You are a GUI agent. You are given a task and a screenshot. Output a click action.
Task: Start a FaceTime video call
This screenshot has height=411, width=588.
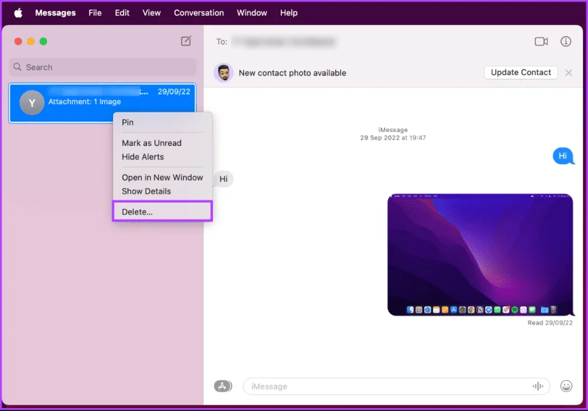point(541,41)
